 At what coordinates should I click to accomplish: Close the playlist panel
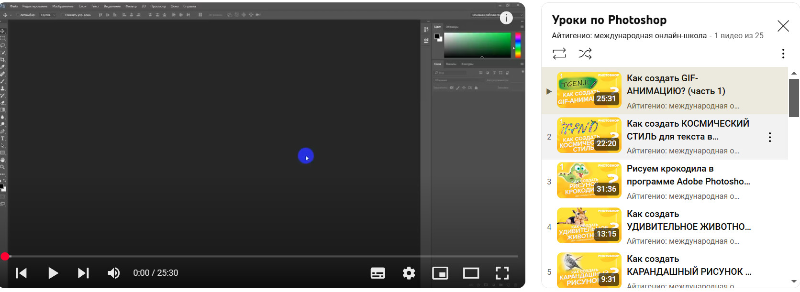(783, 26)
